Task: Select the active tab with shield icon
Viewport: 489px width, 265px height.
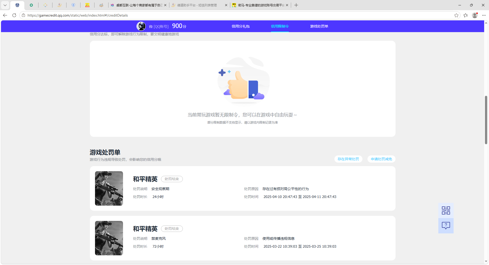Action: click(x=17, y=5)
